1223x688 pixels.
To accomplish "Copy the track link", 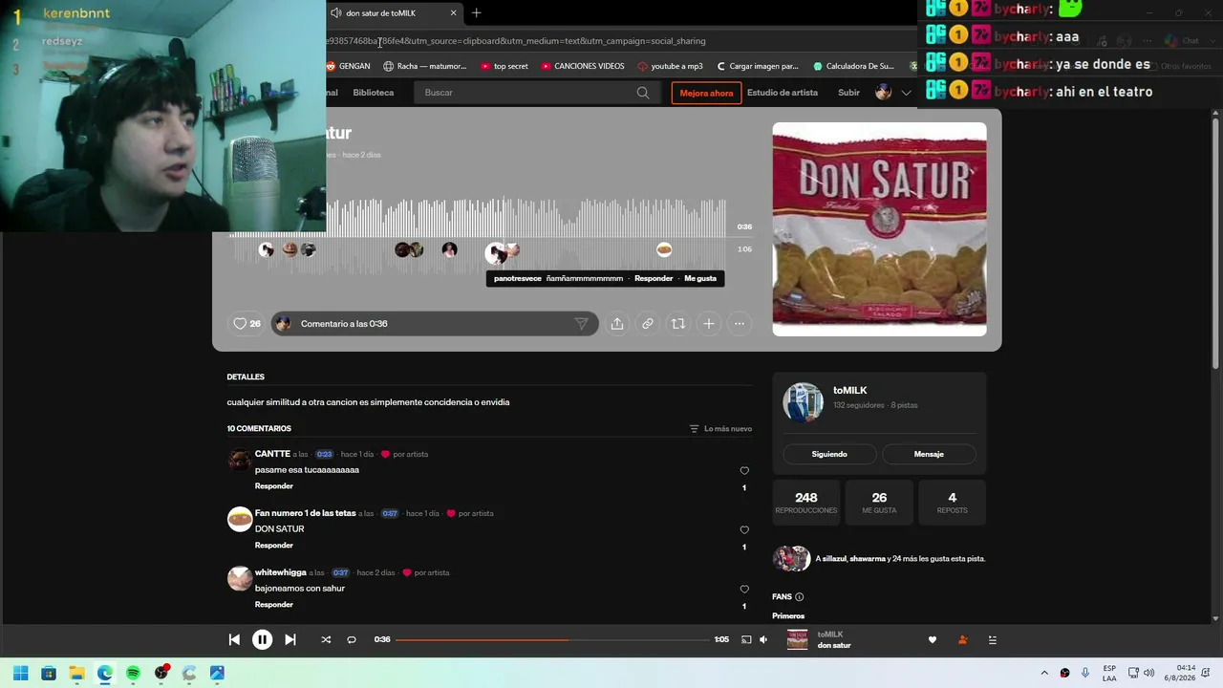I will (648, 324).
